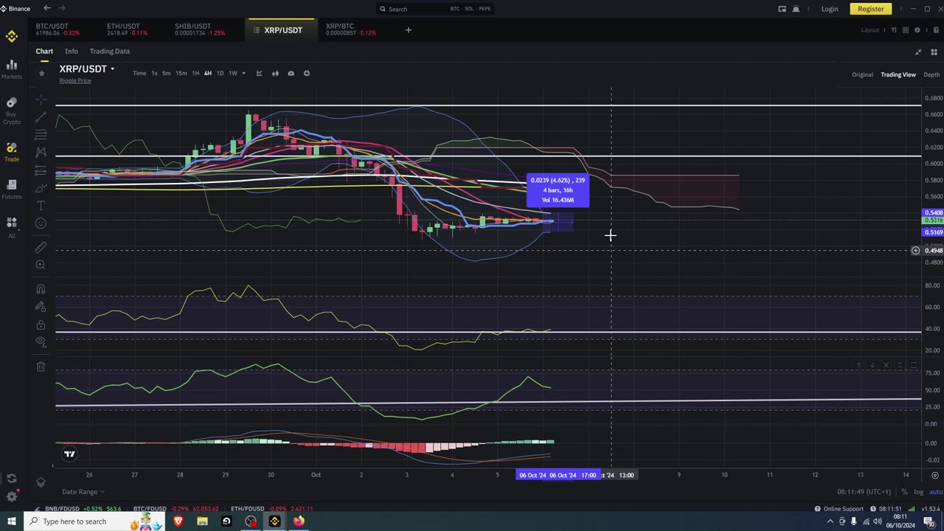Toggle the magnet snap mode
This screenshot has width=944, height=531.
click(41, 290)
